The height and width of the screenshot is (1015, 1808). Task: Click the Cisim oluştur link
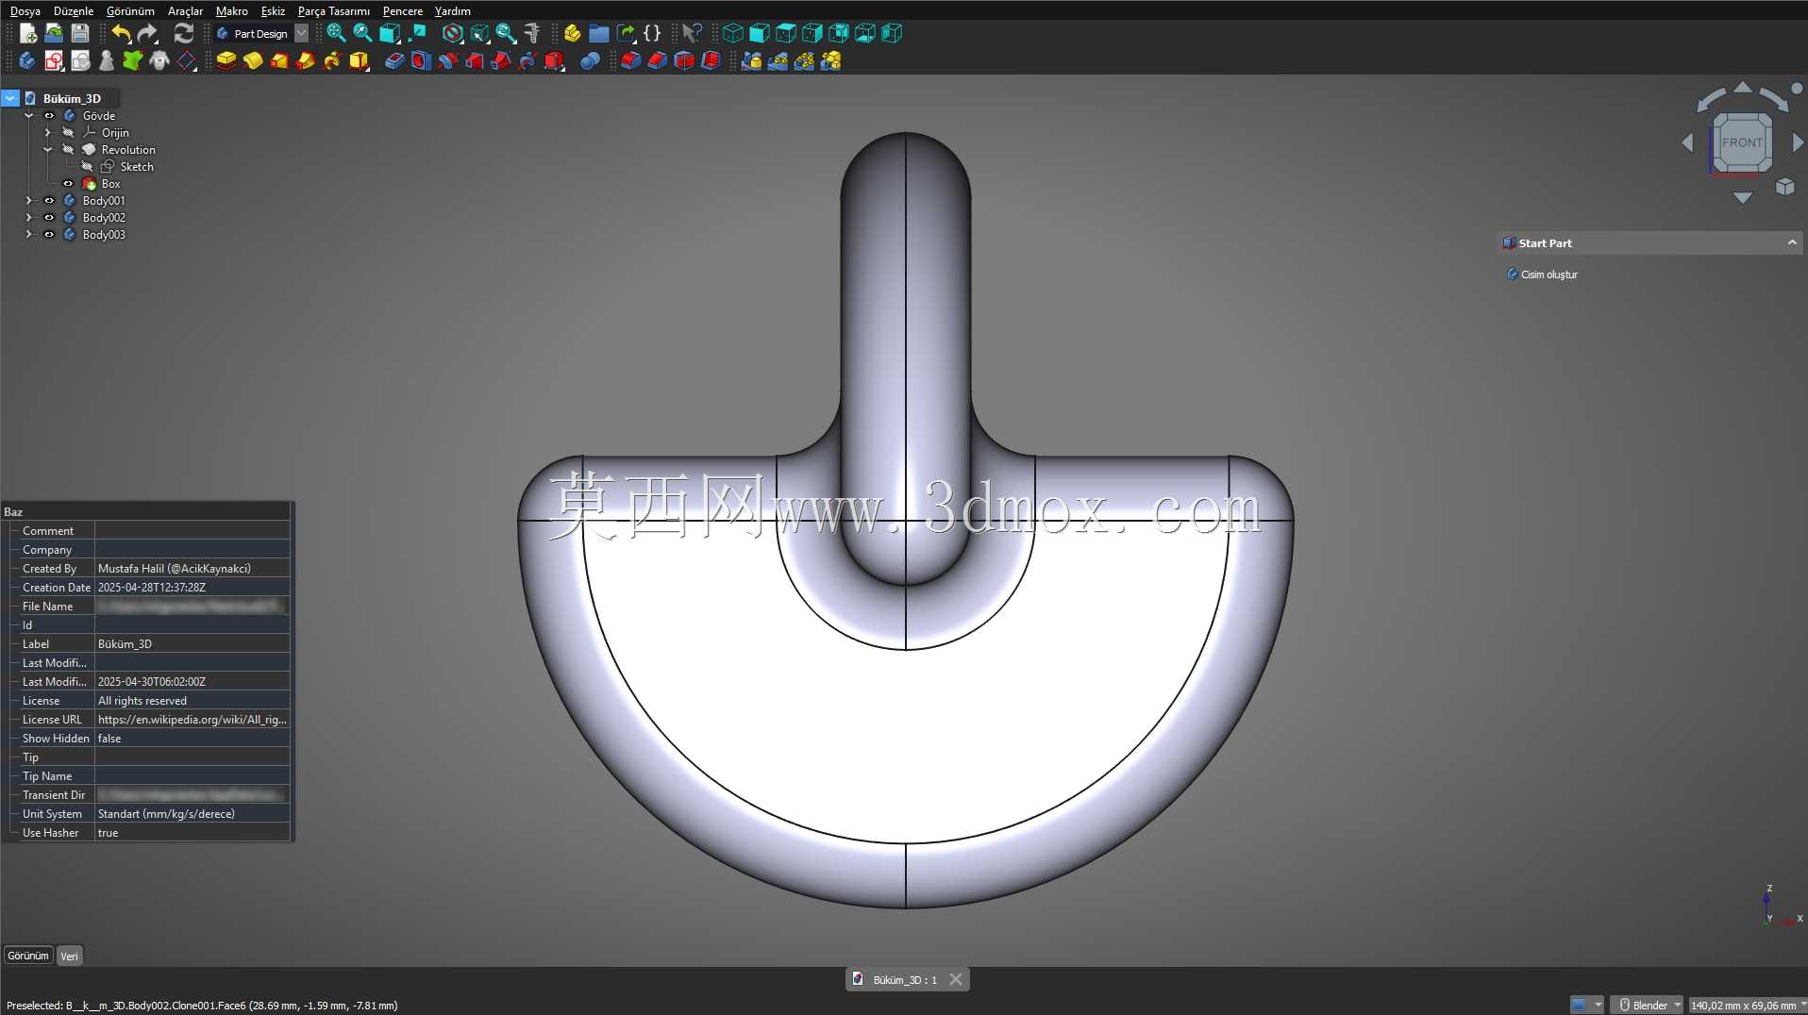pos(1549,275)
